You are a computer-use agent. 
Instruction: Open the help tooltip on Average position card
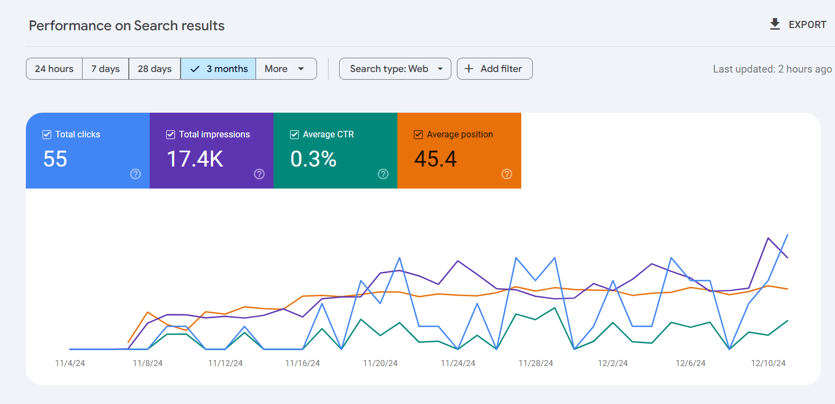pyautogui.click(x=506, y=174)
